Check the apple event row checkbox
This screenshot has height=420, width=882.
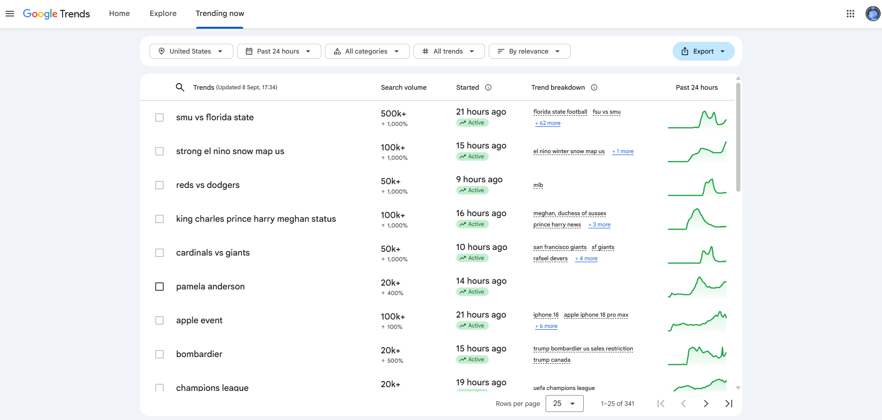(x=159, y=320)
